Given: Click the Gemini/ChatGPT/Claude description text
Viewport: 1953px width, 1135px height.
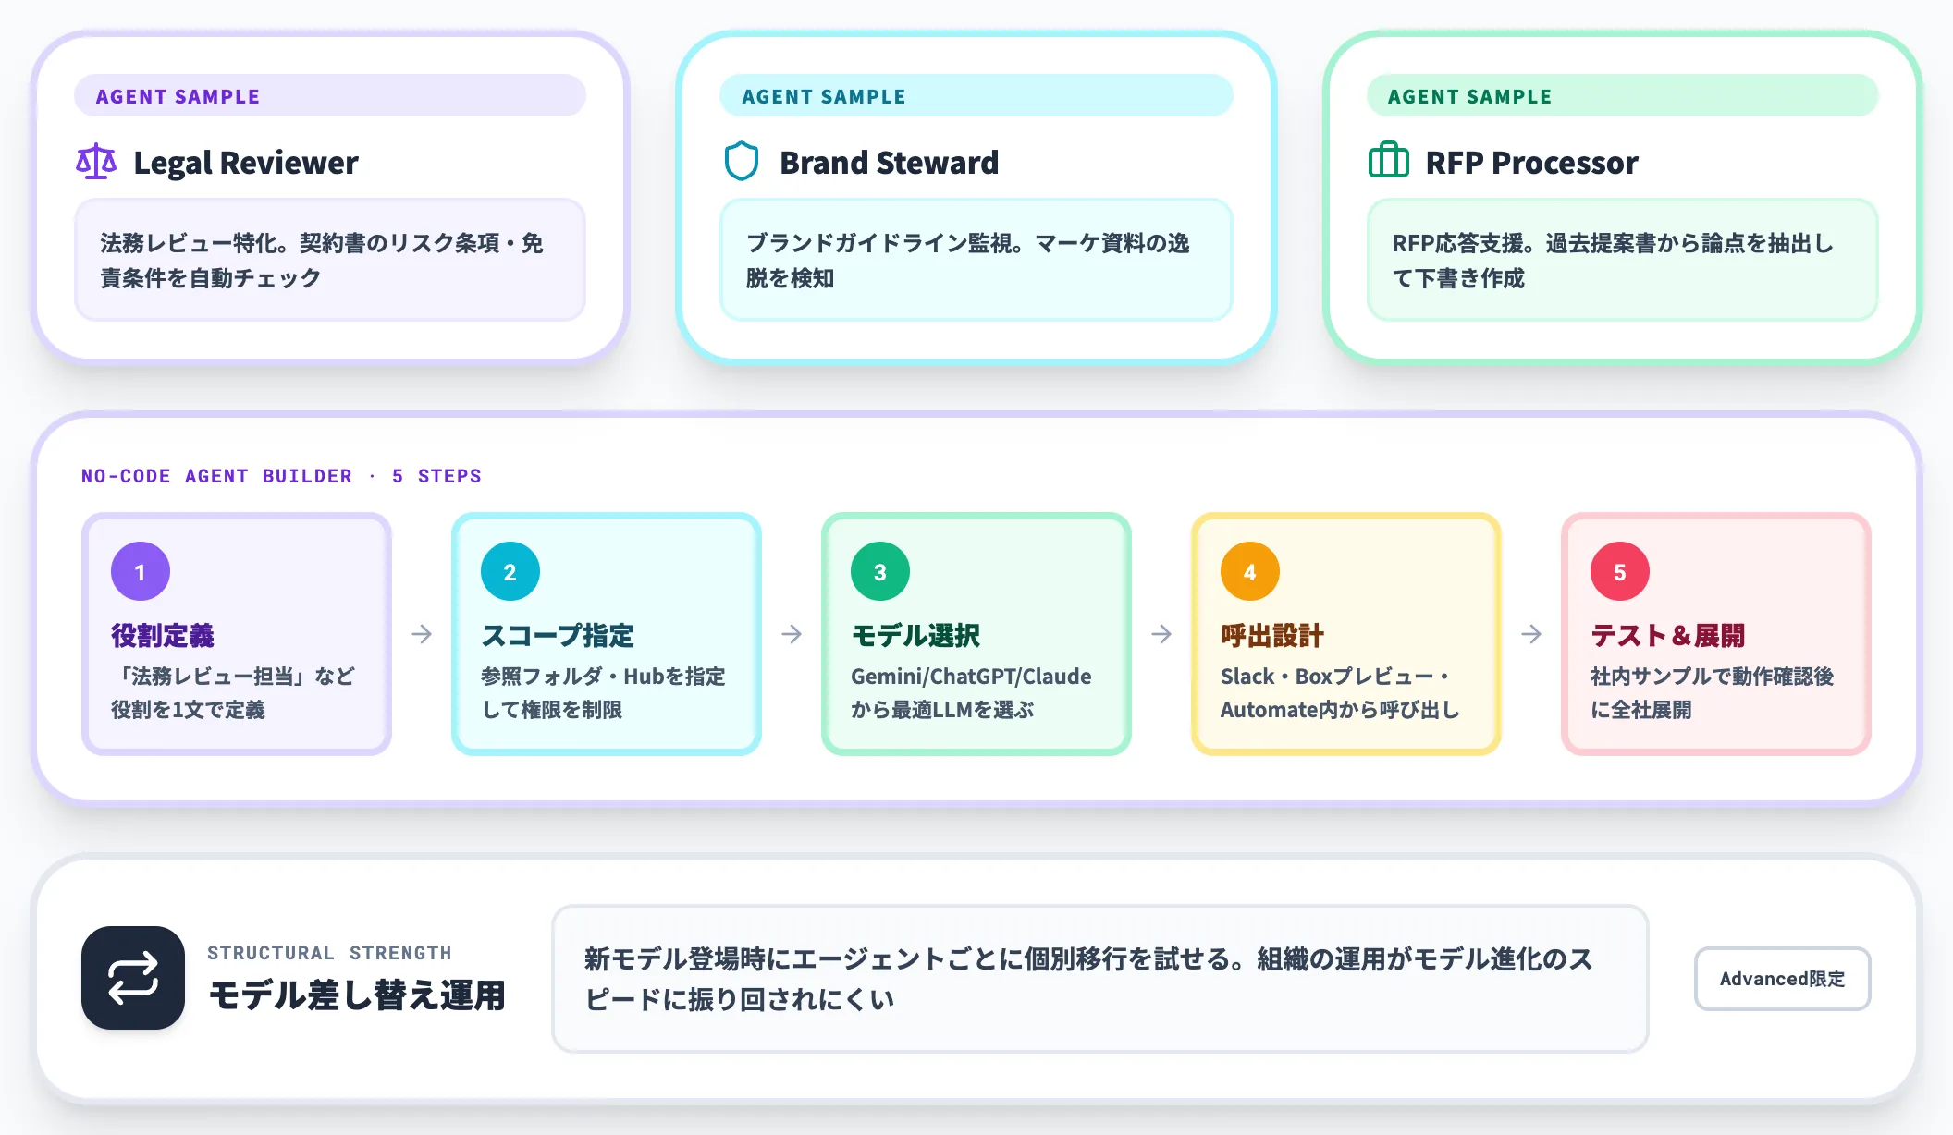Looking at the screenshot, I should pyautogui.click(x=971, y=692).
